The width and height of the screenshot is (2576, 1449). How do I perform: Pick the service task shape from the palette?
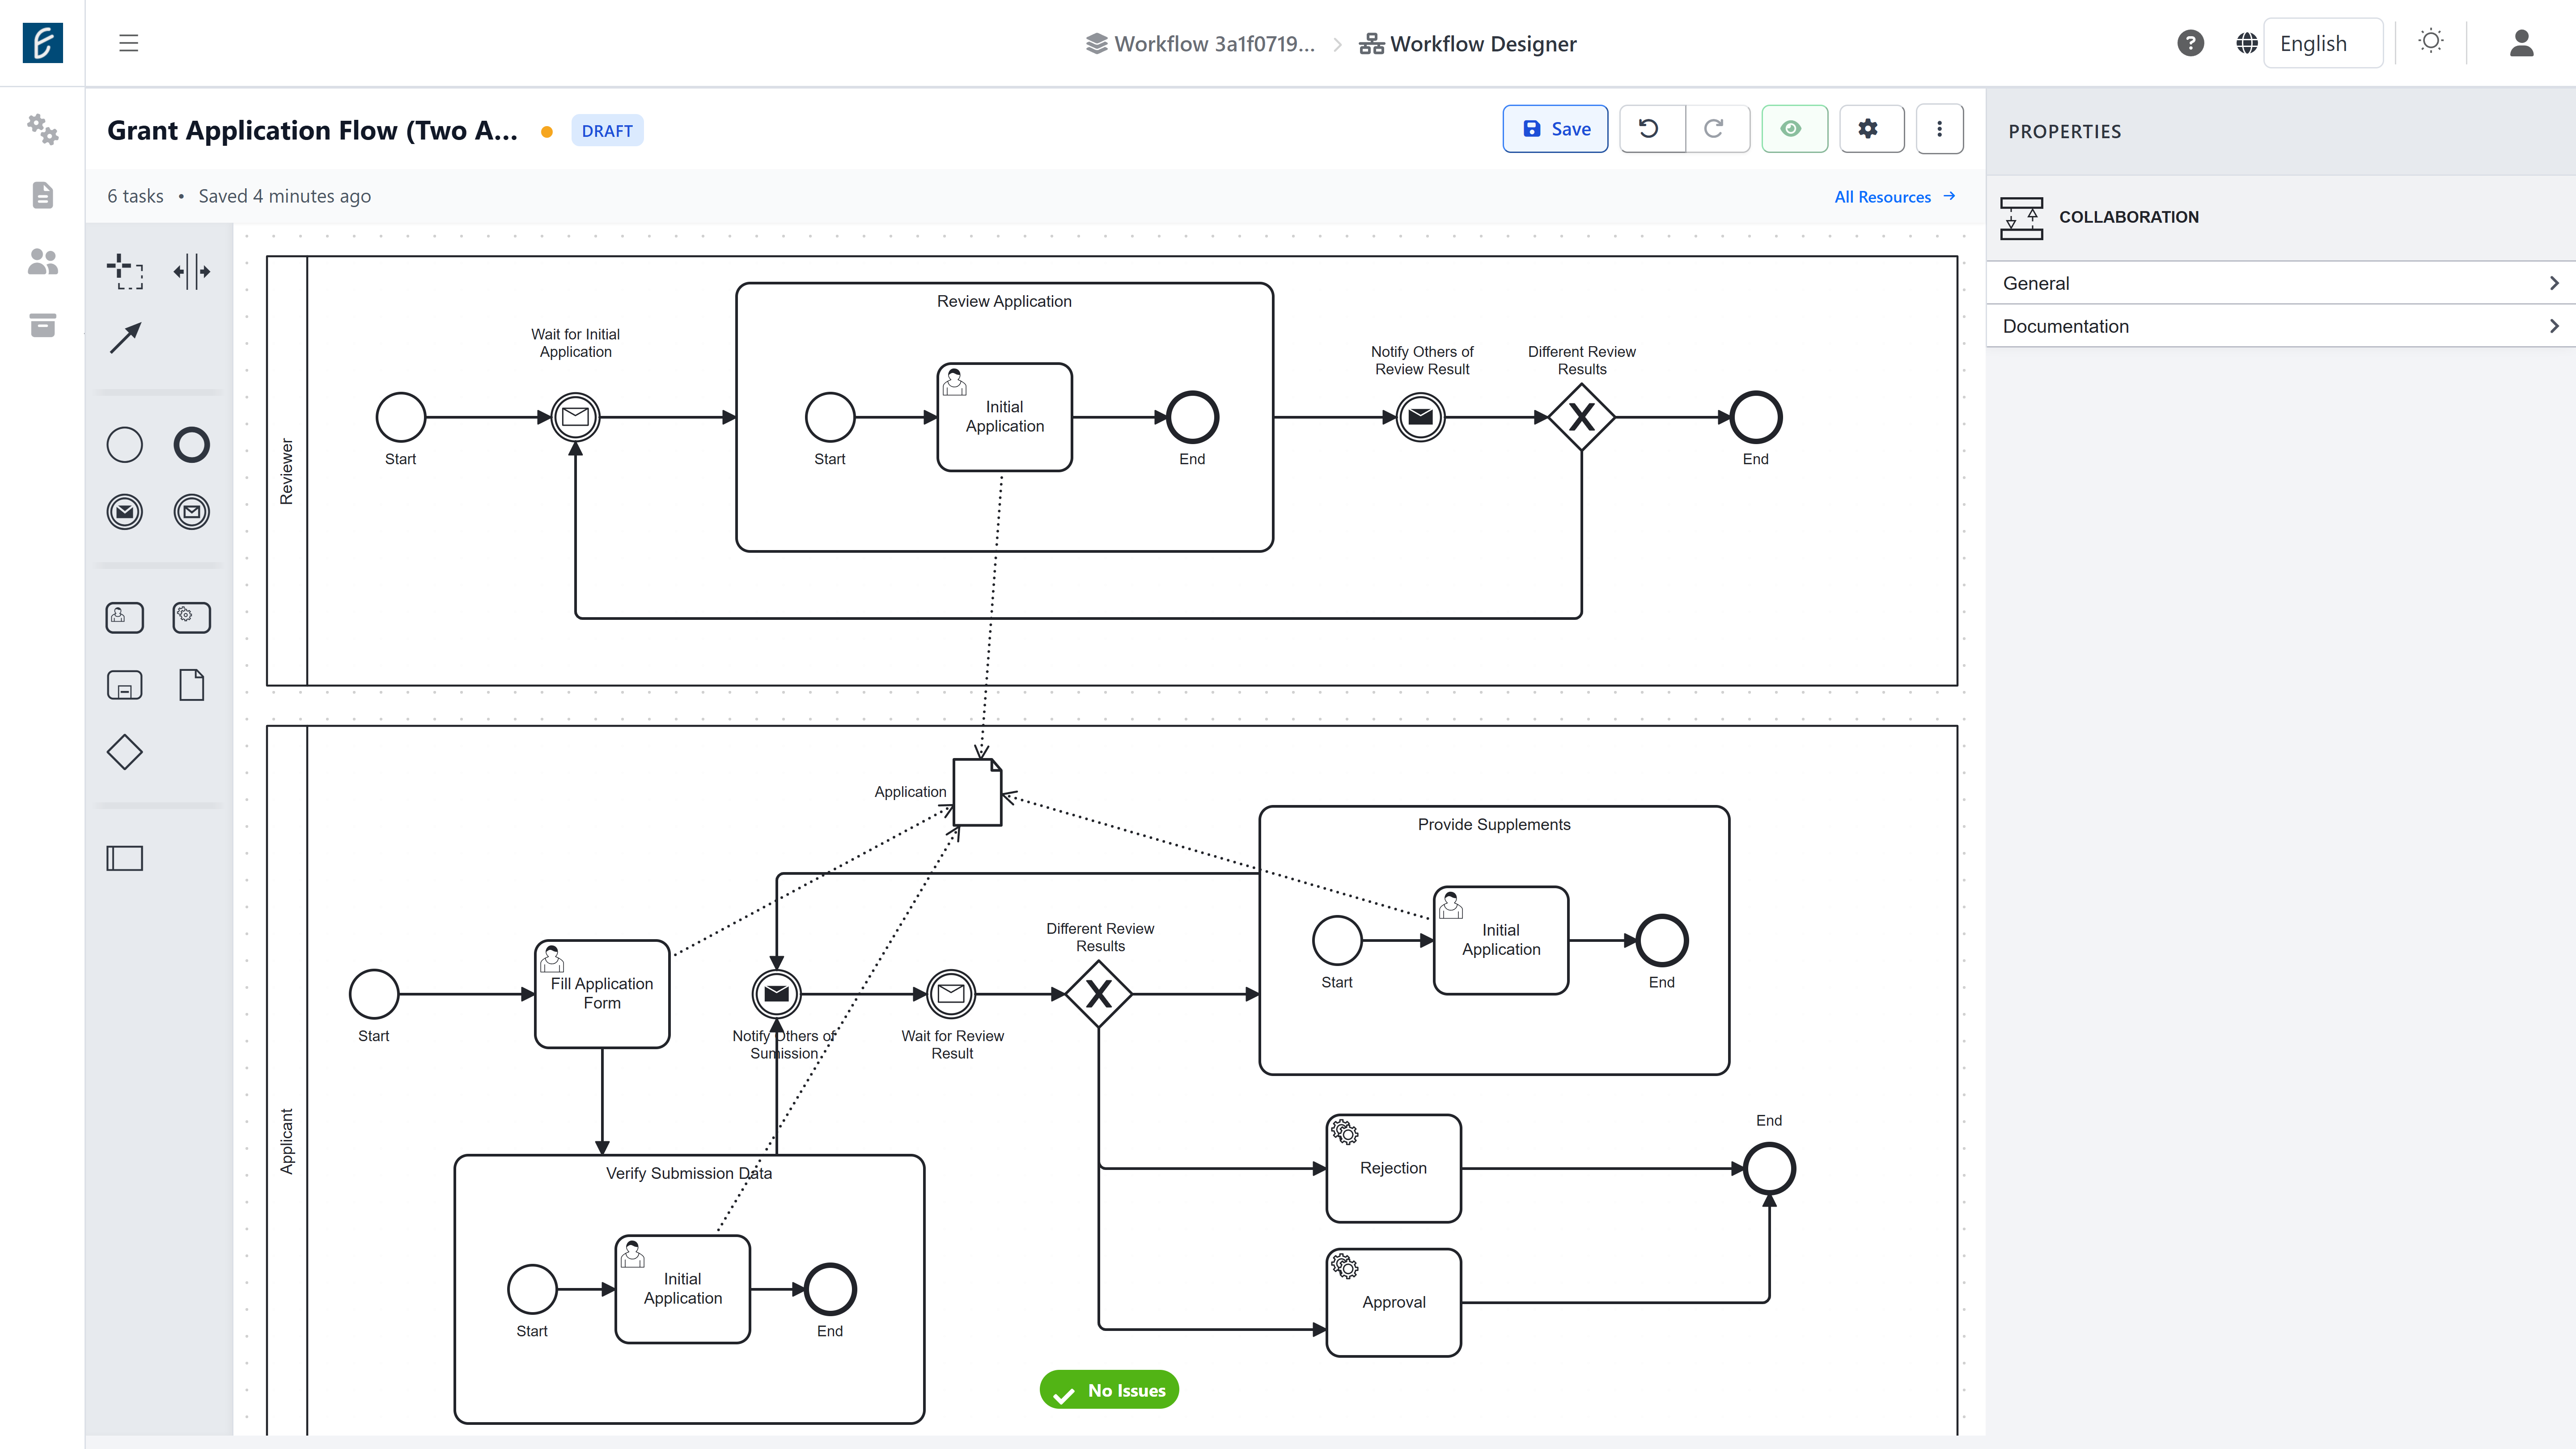click(191, 617)
